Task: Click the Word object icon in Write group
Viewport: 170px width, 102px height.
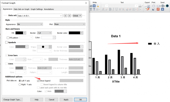Action: (94, 6)
